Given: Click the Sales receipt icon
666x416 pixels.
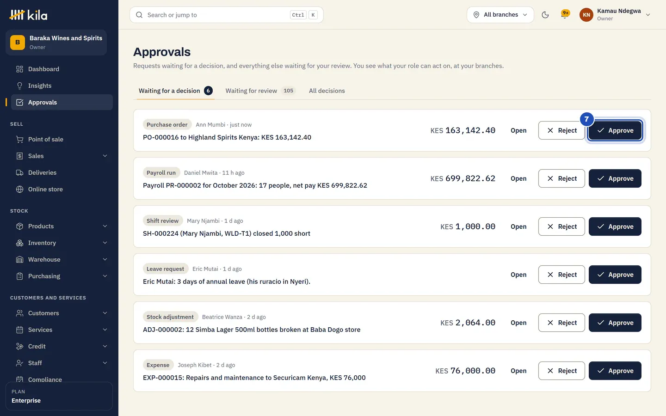Looking at the screenshot, I should click(19, 156).
